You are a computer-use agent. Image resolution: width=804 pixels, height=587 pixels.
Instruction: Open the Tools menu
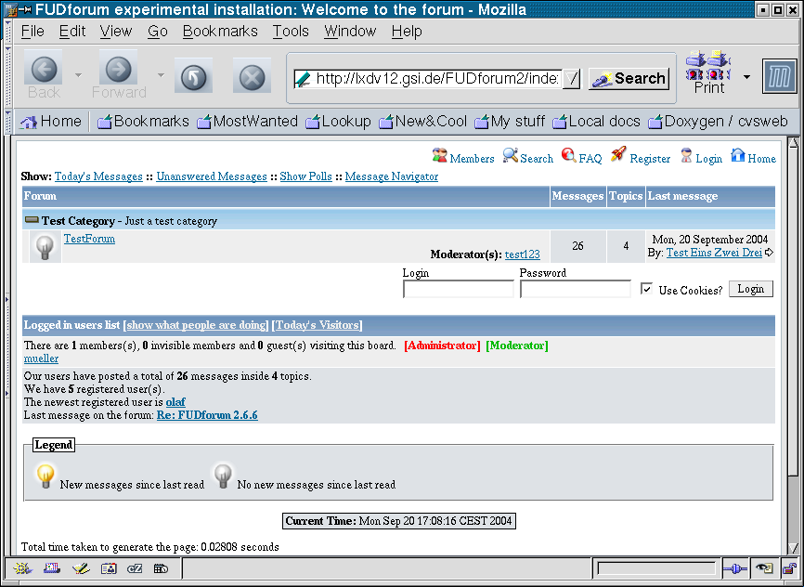pyautogui.click(x=291, y=31)
